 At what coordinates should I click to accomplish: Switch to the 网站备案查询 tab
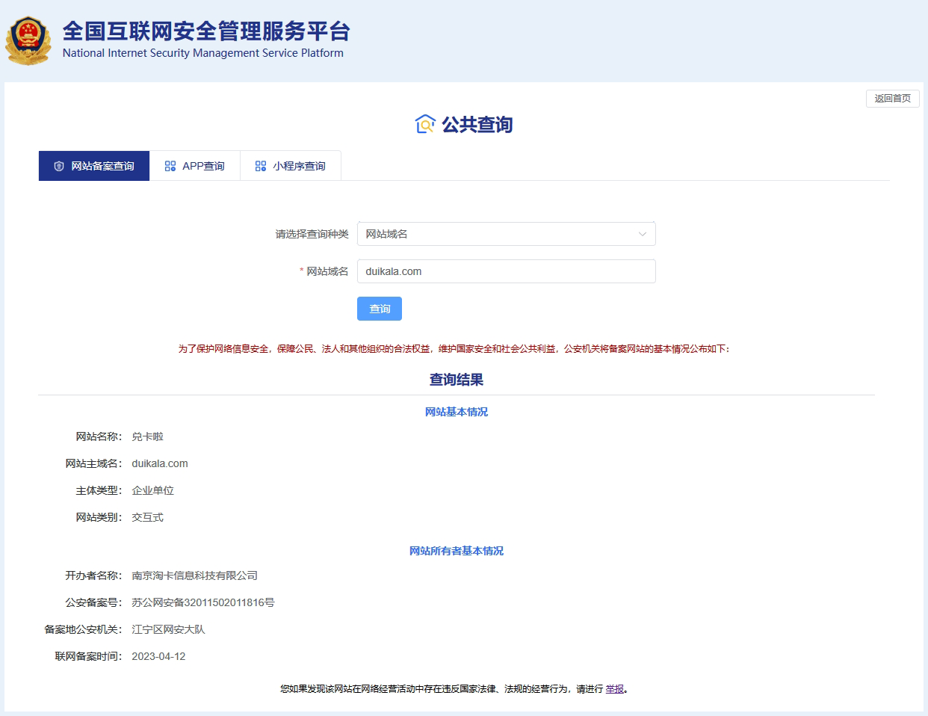click(x=94, y=166)
